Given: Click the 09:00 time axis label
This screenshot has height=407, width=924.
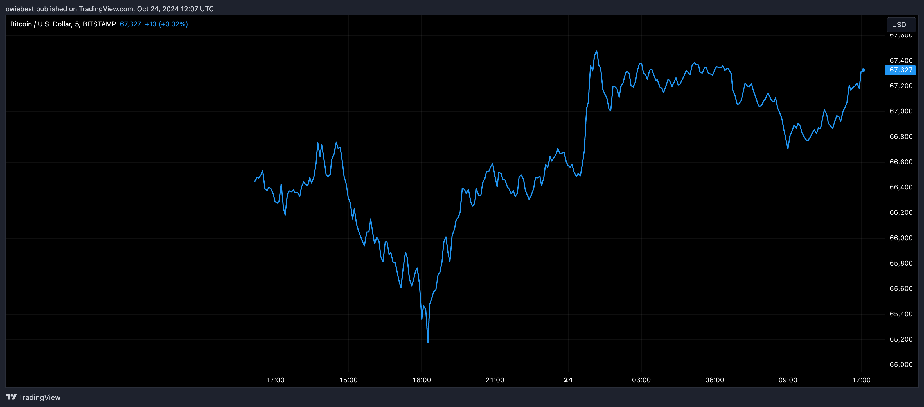Looking at the screenshot, I should coord(788,380).
